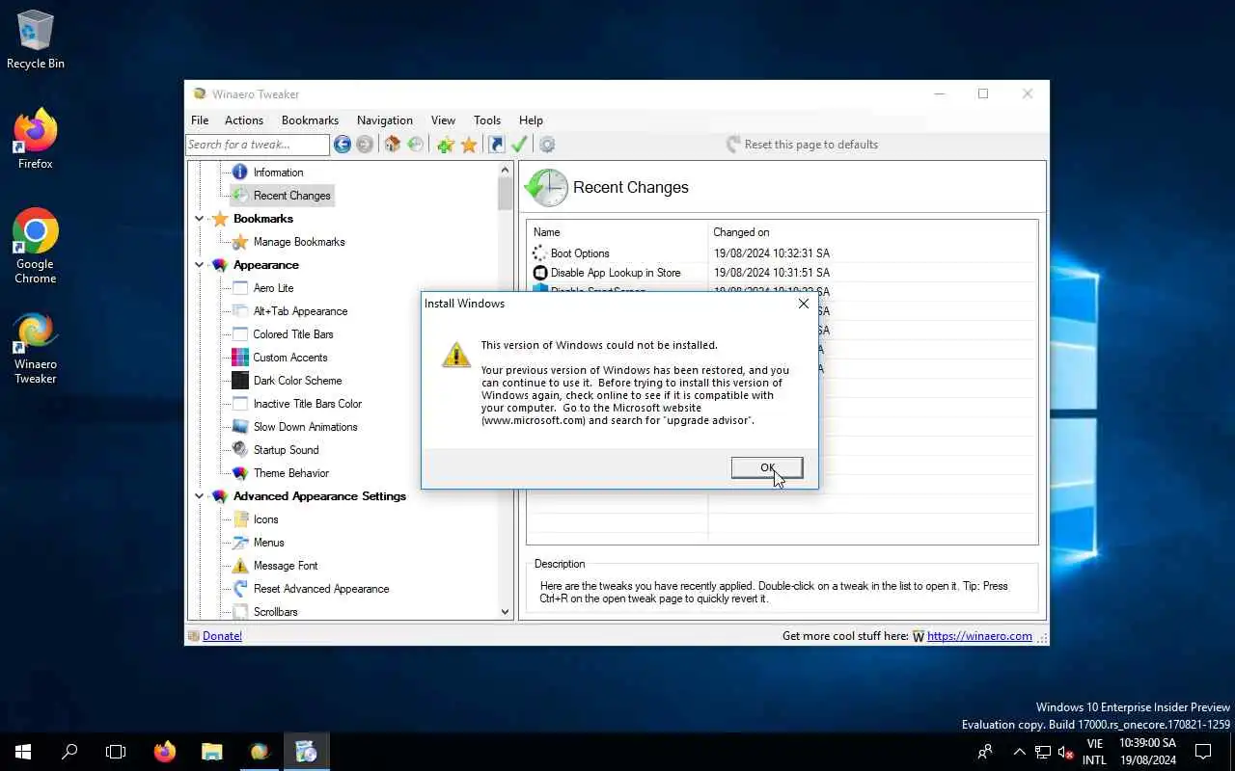Open File Explorer from the taskbar
This screenshot has width=1235, height=771.
point(212,752)
